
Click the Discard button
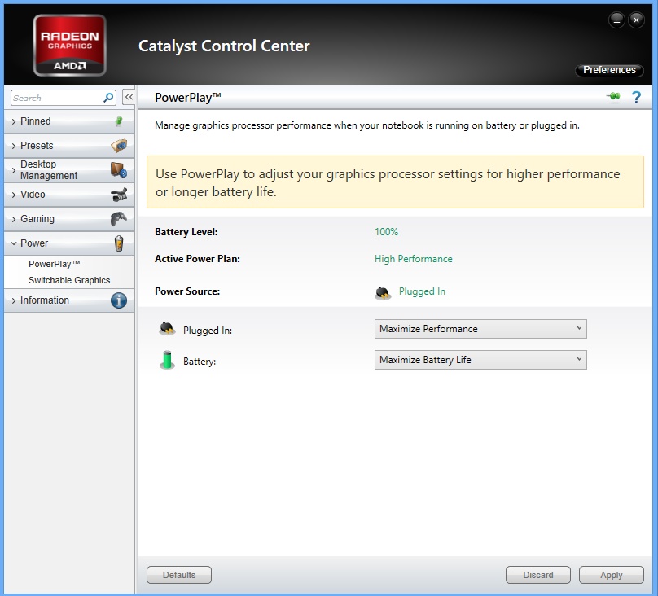(538, 575)
